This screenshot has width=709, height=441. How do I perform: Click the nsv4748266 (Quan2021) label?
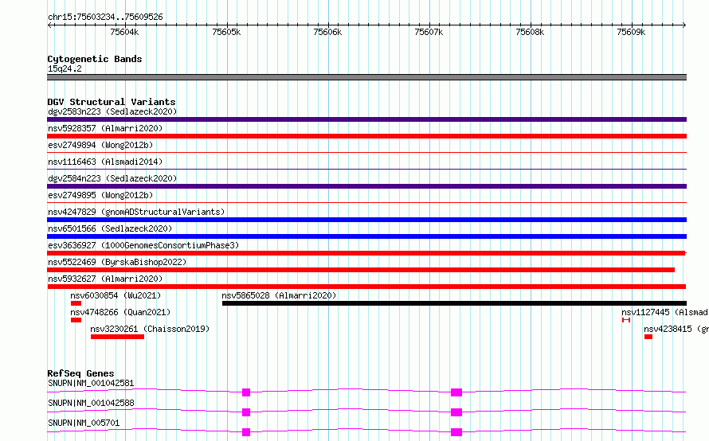tap(120, 312)
